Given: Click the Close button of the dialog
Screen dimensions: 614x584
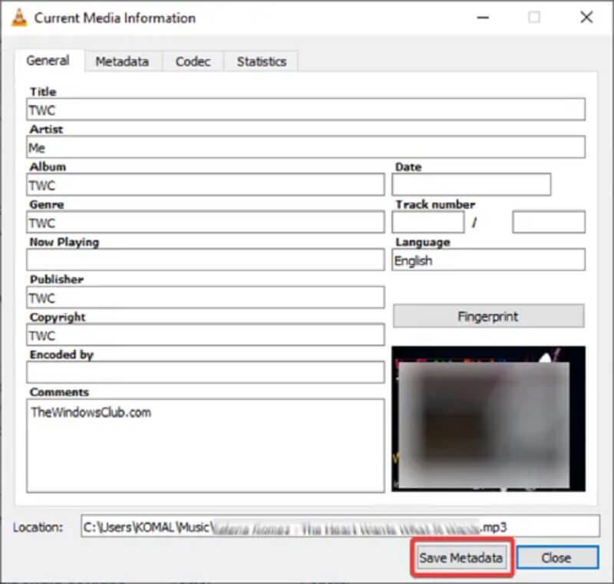Looking at the screenshot, I should coord(558,558).
